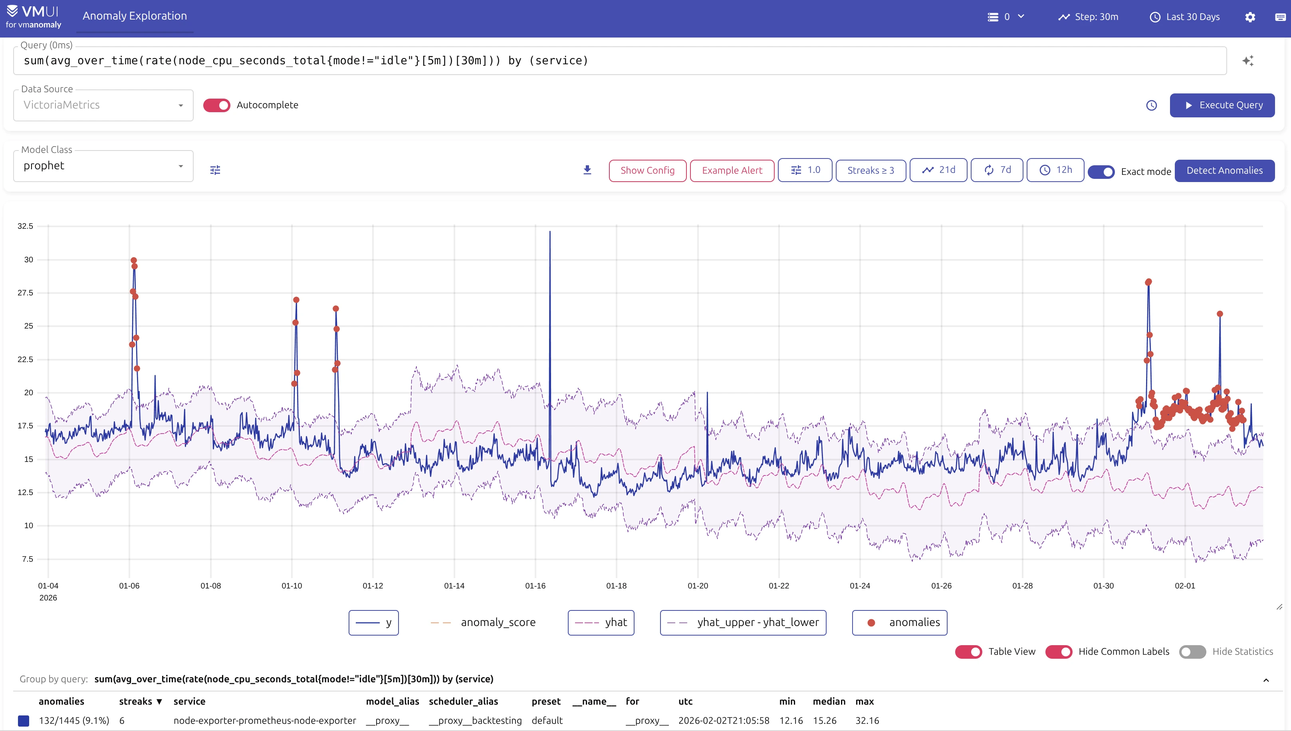Image resolution: width=1291 pixels, height=731 pixels.
Task: Collapse the group by query results chevron
Action: click(1266, 680)
